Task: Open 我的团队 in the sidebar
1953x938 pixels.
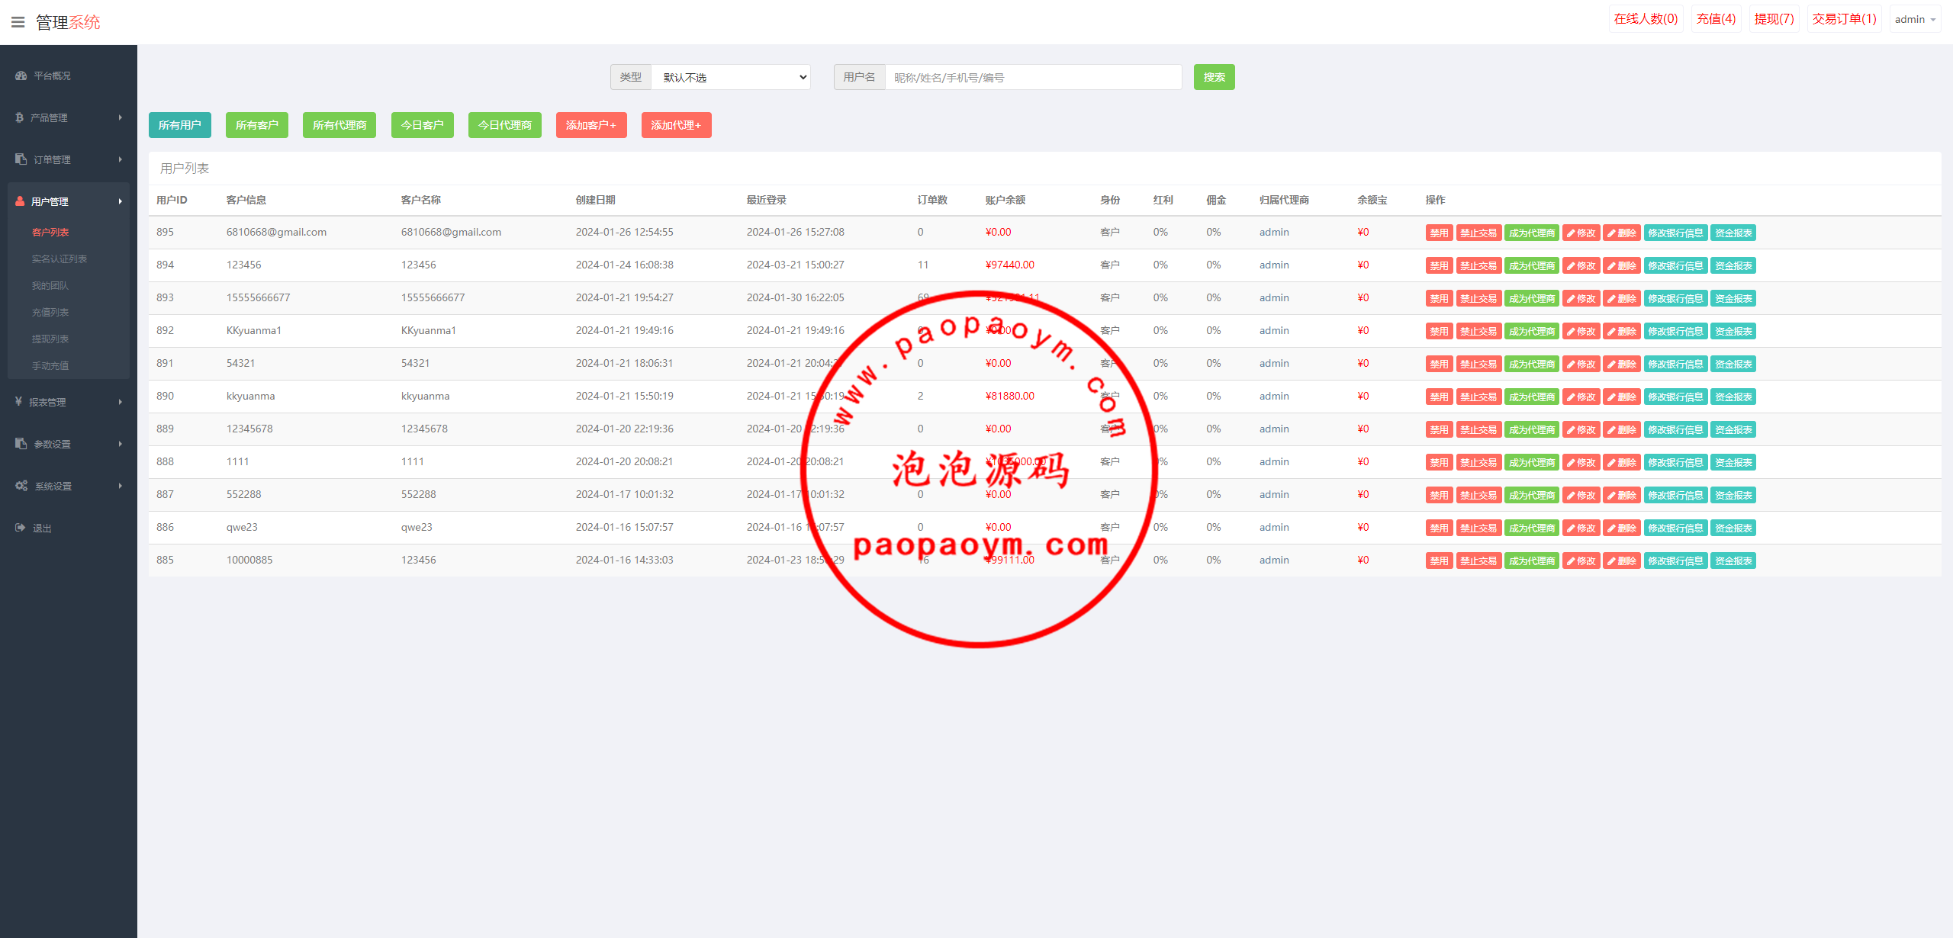Action: (50, 285)
